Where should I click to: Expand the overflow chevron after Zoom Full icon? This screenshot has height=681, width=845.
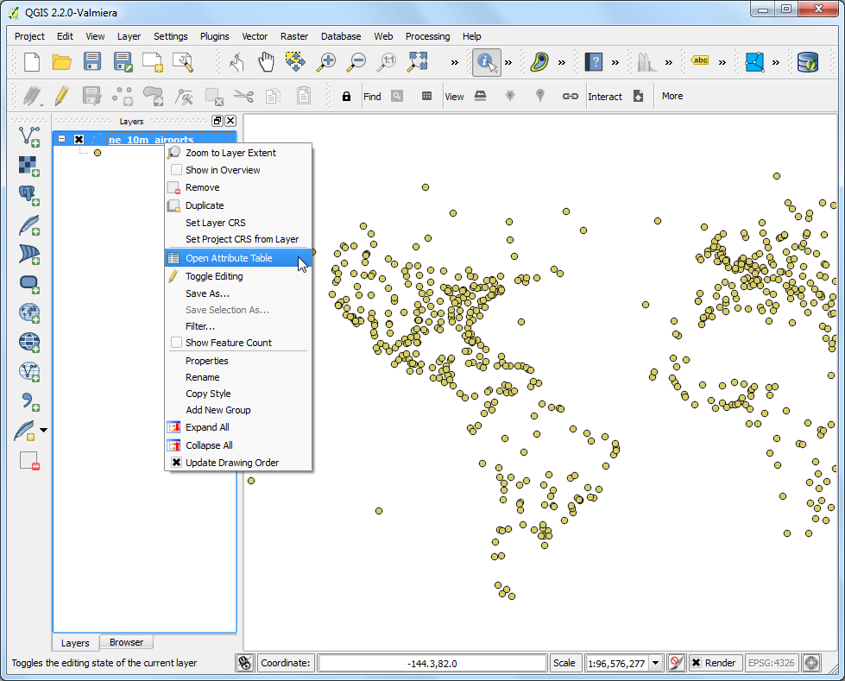tap(455, 62)
